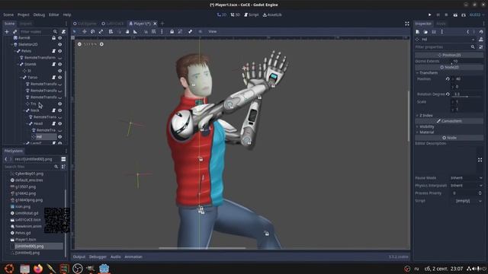Play the edited scene
The height and width of the screenshot is (274, 488).
455,14
